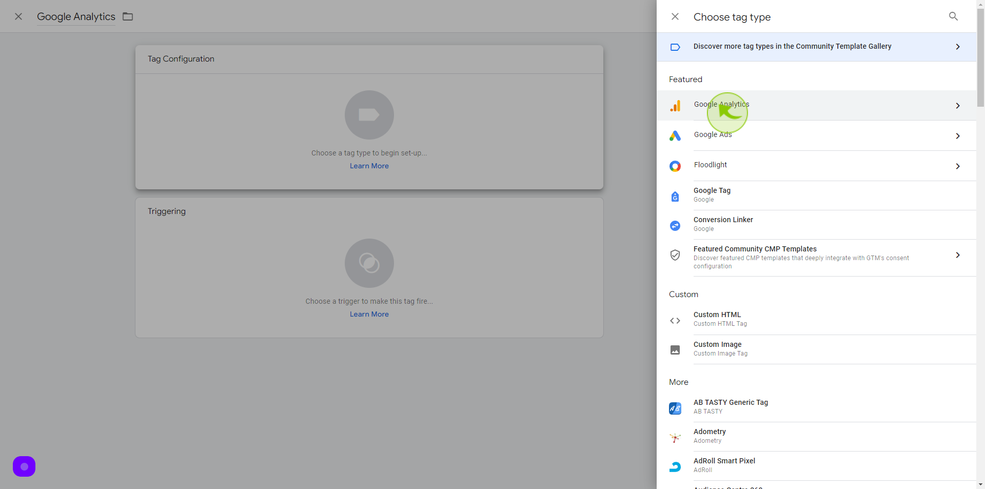Click the Triggering placeholder circle icon

[369, 263]
